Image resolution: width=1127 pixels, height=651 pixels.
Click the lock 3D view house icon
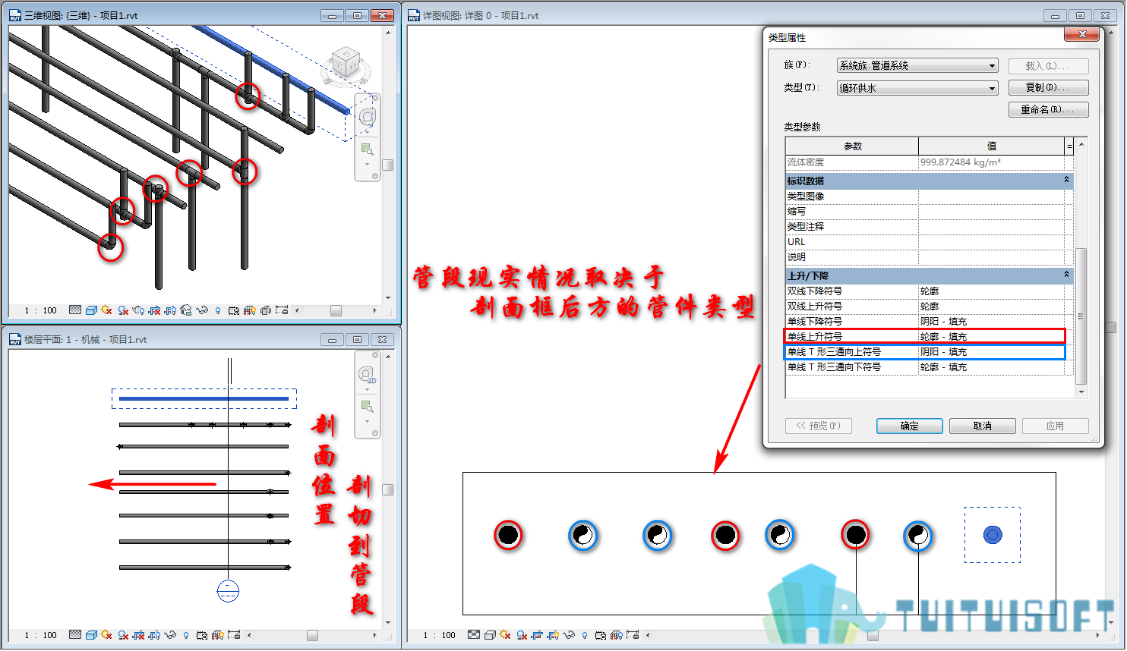[x=185, y=310]
